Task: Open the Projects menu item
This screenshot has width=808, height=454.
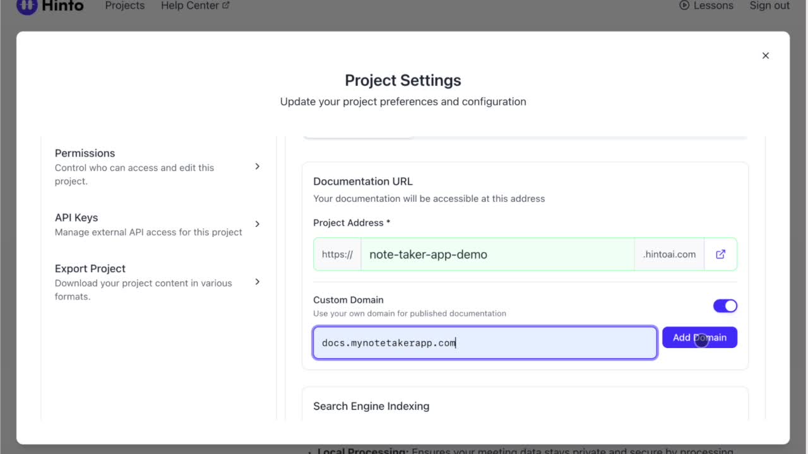Action: [x=124, y=6]
